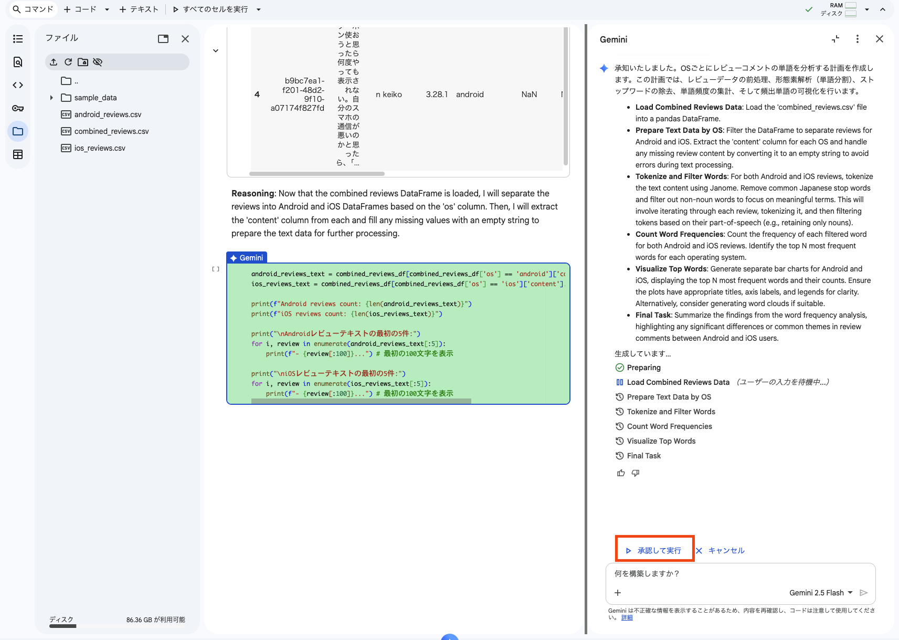Screen dimensions: 899x640
Task: Open the resources dropdown arrow
Action: coord(867,9)
